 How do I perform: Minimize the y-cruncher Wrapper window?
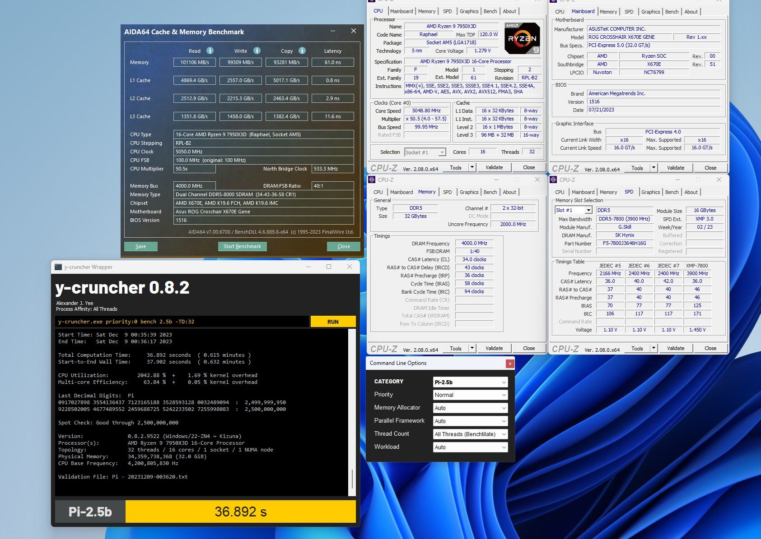(x=308, y=267)
